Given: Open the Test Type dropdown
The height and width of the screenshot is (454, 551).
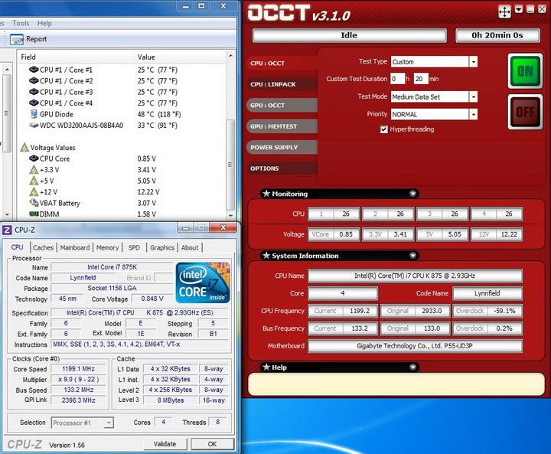Looking at the screenshot, I should pyautogui.click(x=474, y=62).
